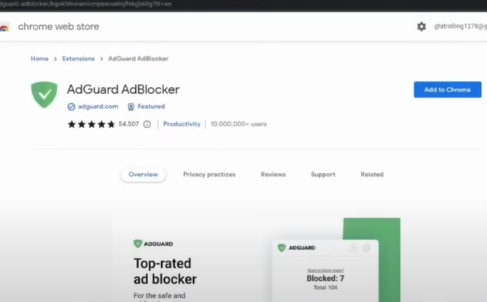Open Extensions breadcrumb link
The height and width of the screenshot is (302, 487).
click(79, 59)
